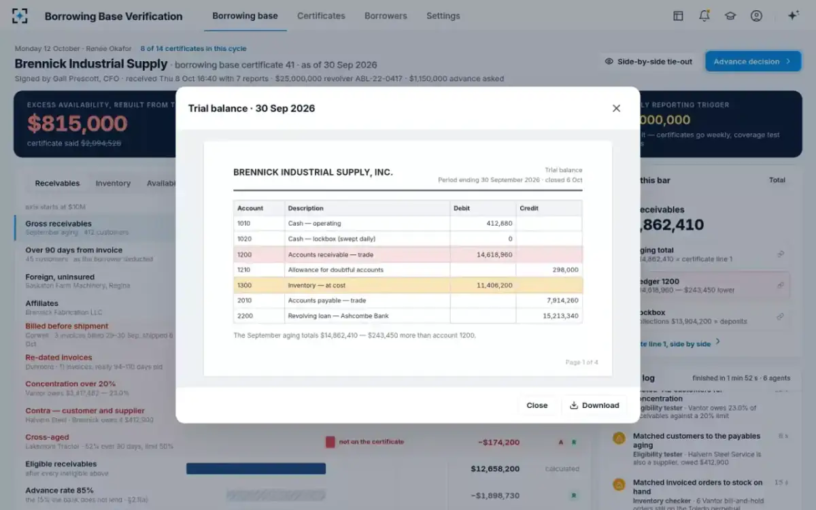Open the 8 of 14 certificates in this cycle link
The image size is (816, 510).
coord(193,48)
